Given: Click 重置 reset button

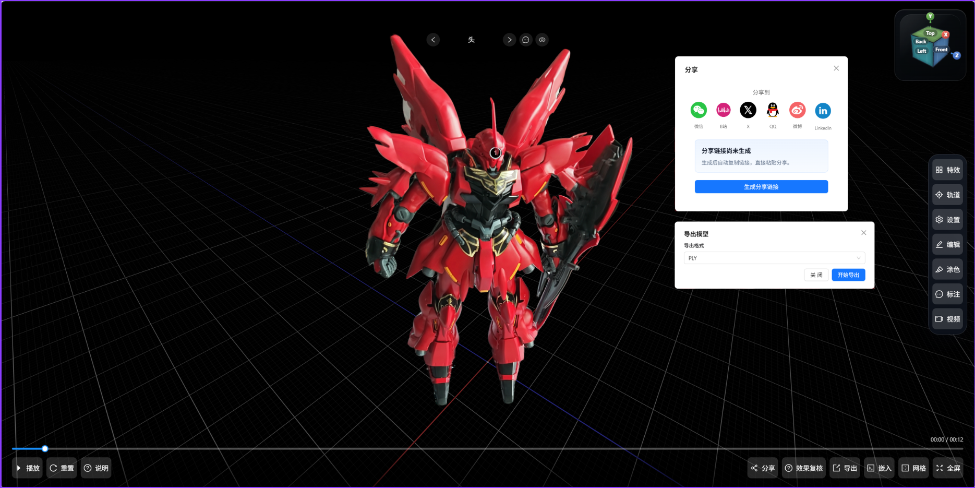Looking at the screenshot, I should coord(62,468).
